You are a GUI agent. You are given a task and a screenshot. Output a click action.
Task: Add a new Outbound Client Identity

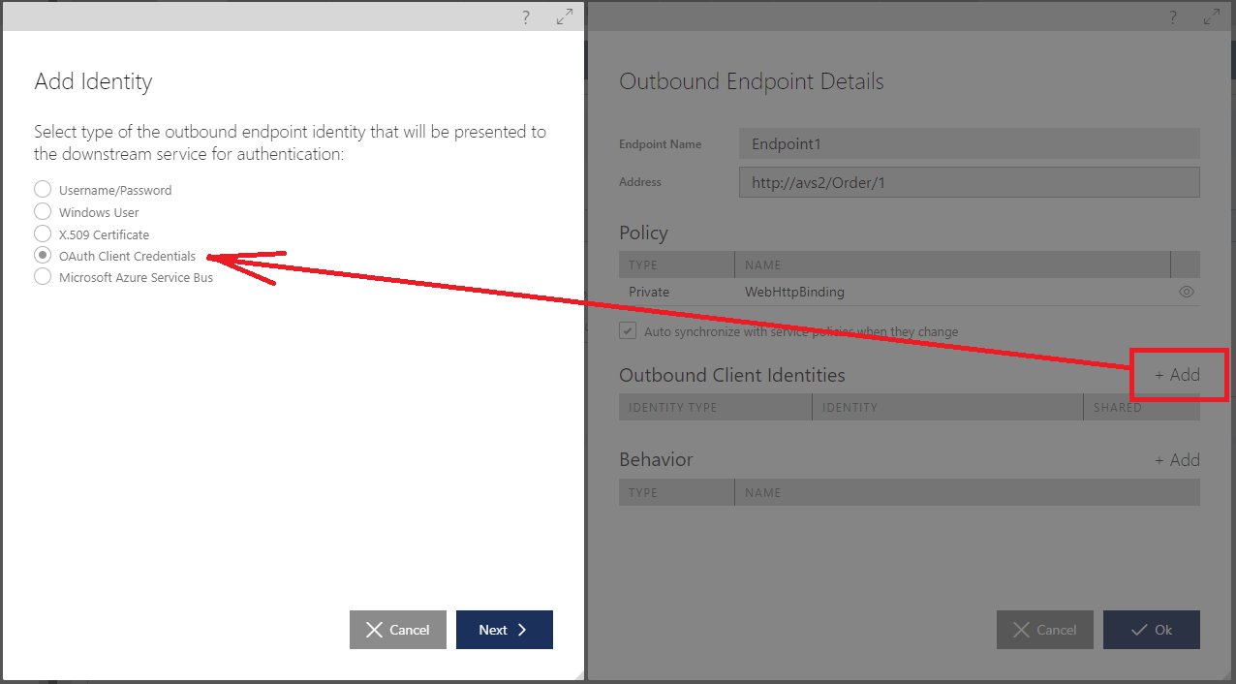[x=1177, y=375]
